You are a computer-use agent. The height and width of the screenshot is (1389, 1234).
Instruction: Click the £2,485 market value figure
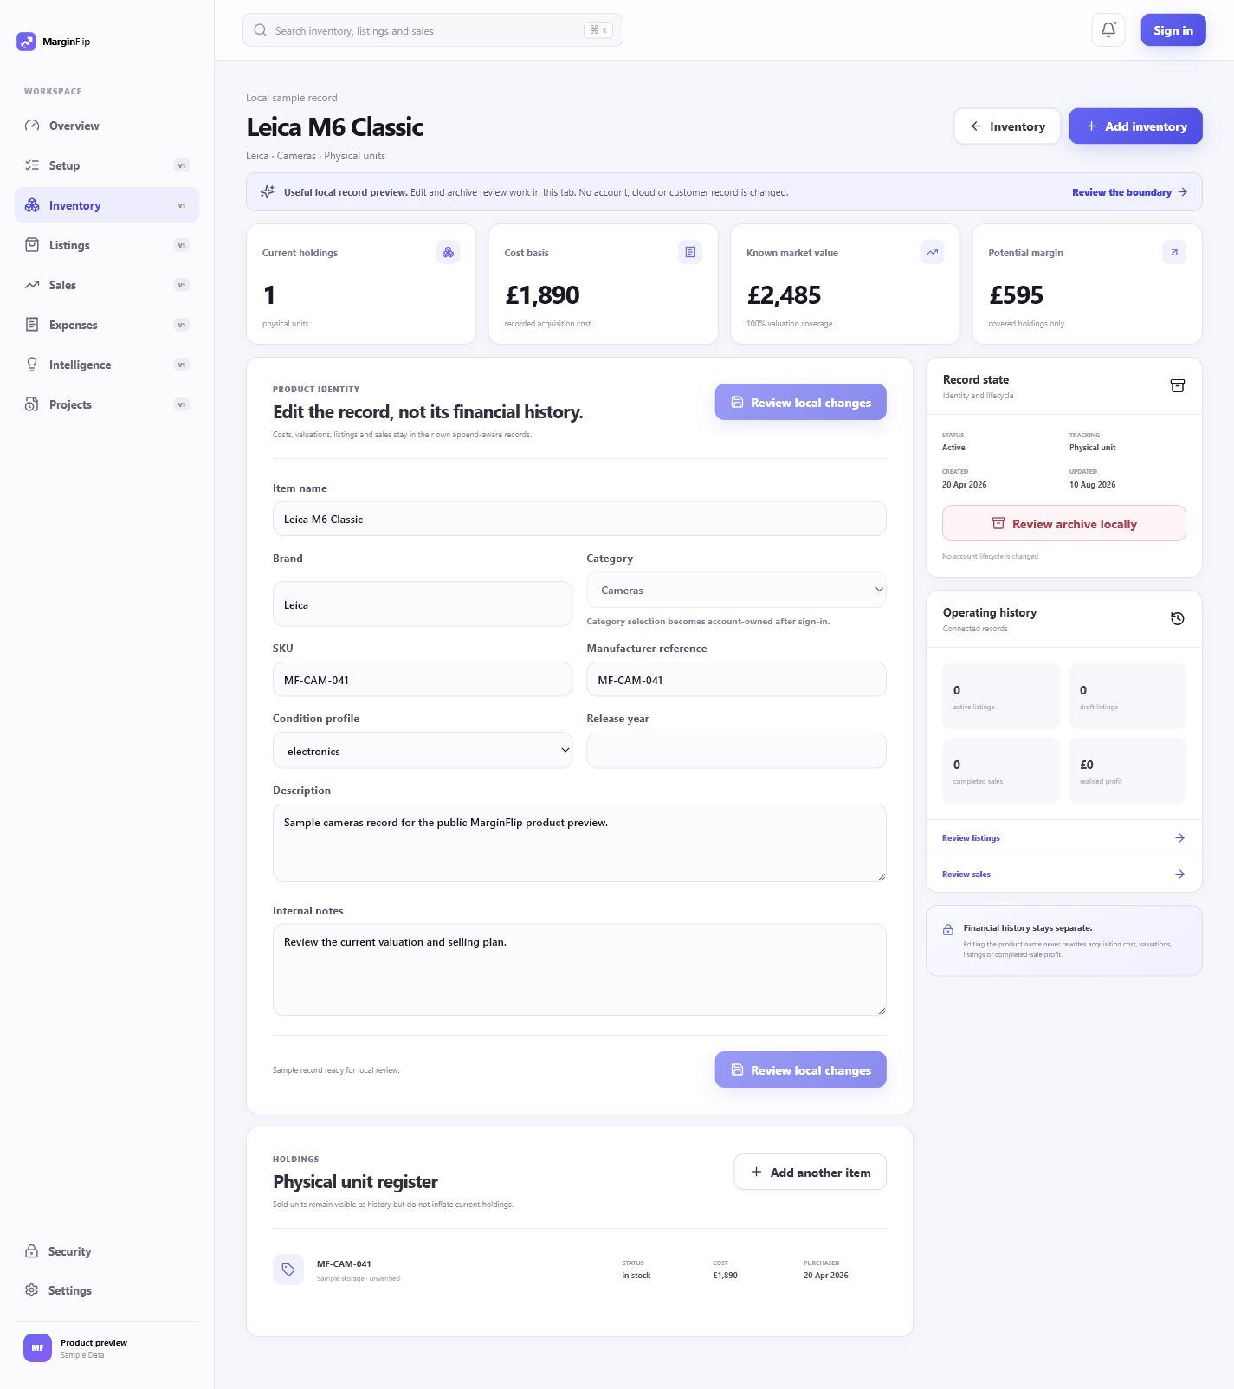tap(784, 295)
